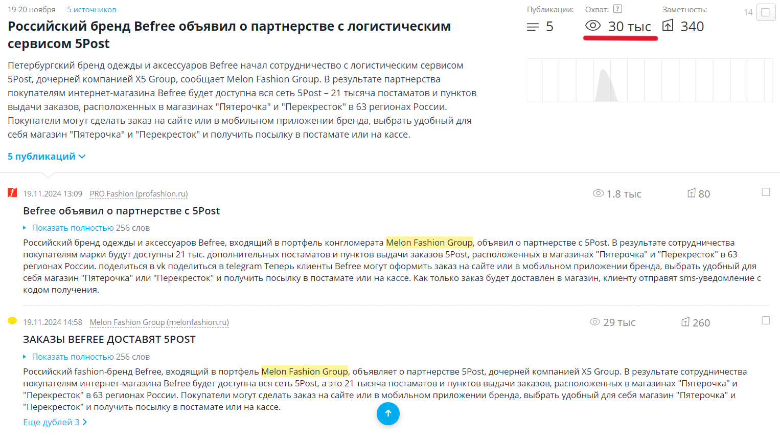Screen dimensions: 780x437
Task: Tick the checkbox for story number 14
Action: [766, 12]
